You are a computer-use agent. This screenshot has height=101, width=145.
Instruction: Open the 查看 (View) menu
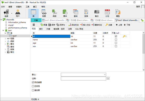(x=10, y=7)
